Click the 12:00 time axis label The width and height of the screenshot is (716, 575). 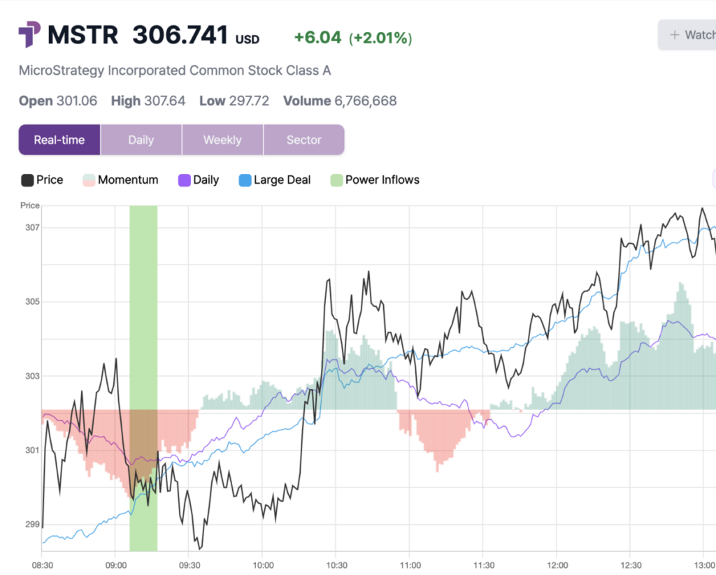(x=557, y=565)
